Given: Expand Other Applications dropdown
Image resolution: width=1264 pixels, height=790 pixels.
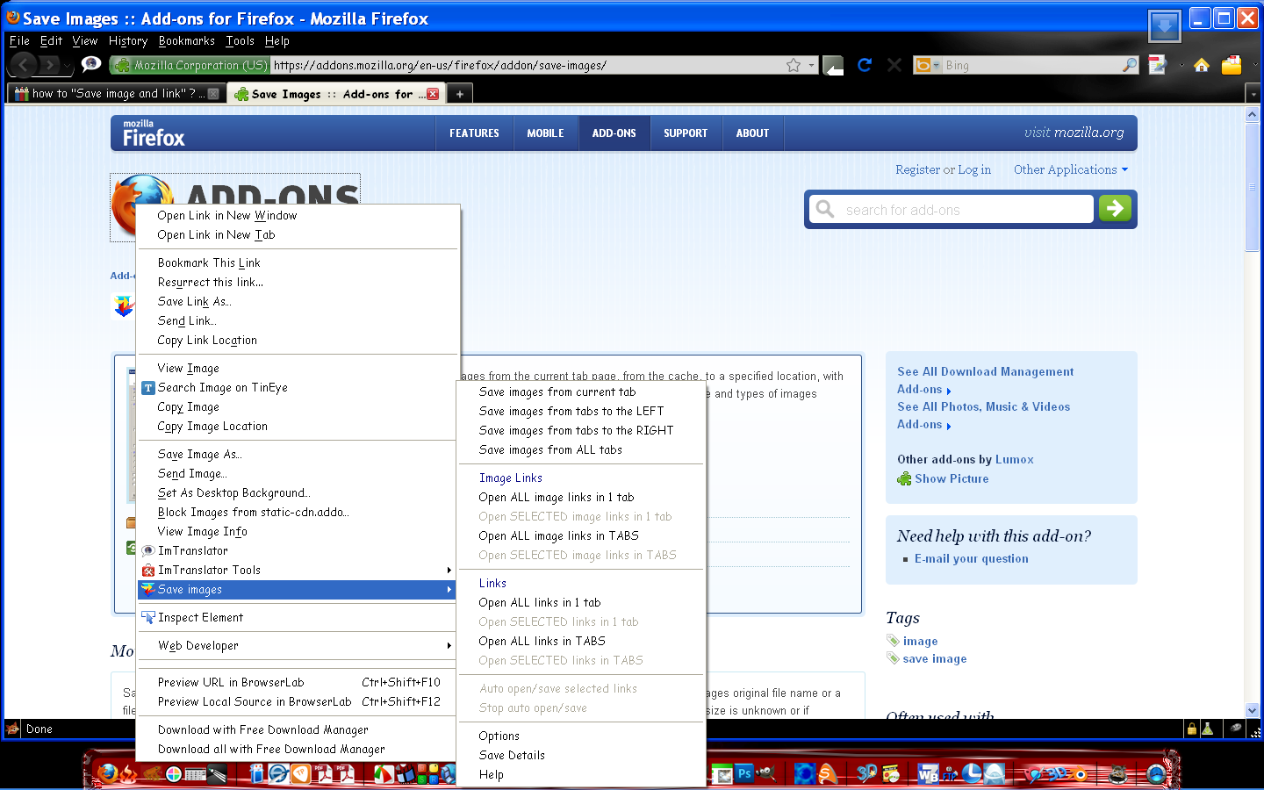Looking at the screenshot, I should (1070, 169).
